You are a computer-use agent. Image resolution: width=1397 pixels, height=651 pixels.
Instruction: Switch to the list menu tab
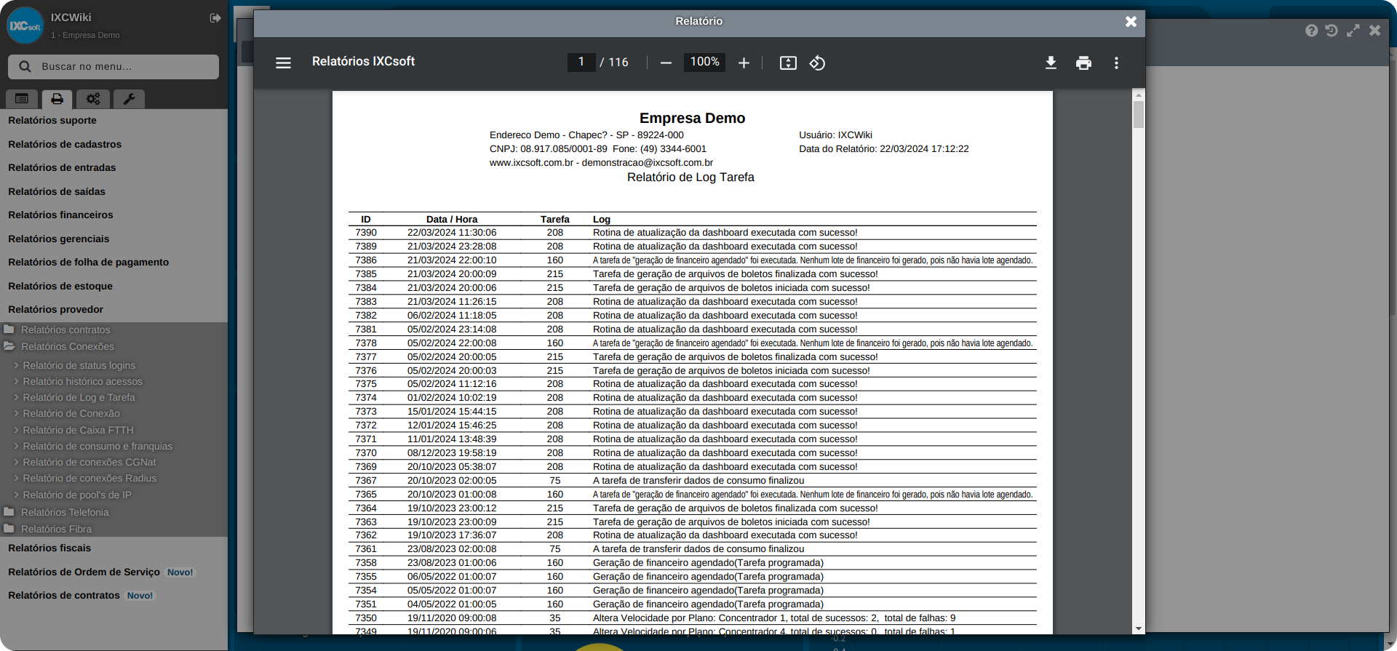click(22, 99)
